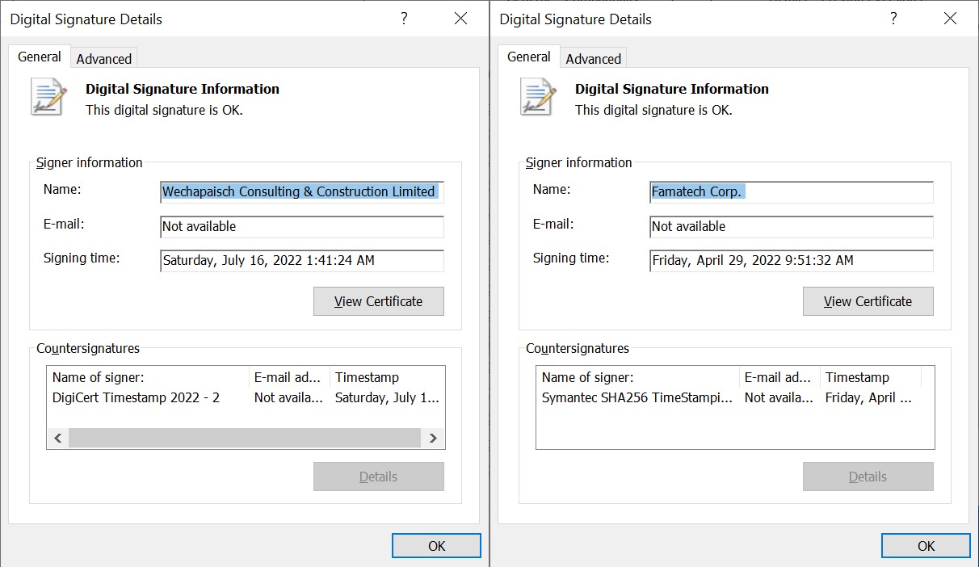Close the right Digital Signature Details dialog
Image resolution: width=979 pixels, height=567 pixels.
pos(950,19)
